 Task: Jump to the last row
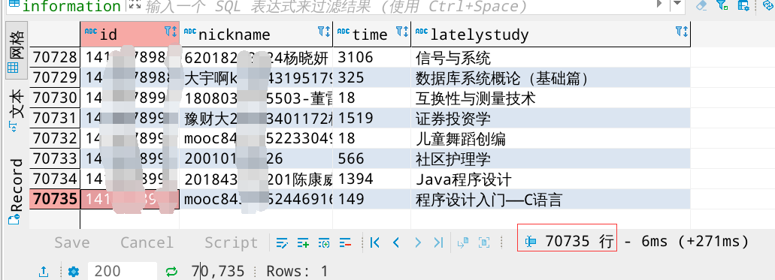(x=438, y=242)
